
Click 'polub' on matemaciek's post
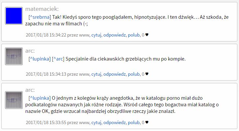click(134, 35)
